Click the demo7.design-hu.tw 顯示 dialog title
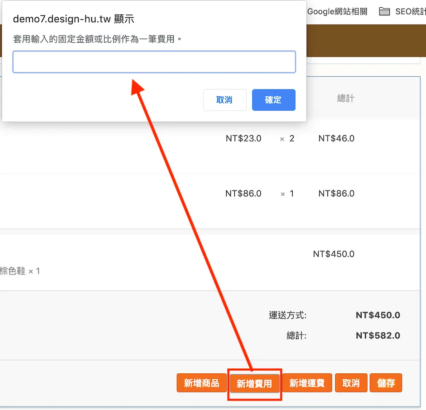The image size is (426, 410). (x=74, y=19)
